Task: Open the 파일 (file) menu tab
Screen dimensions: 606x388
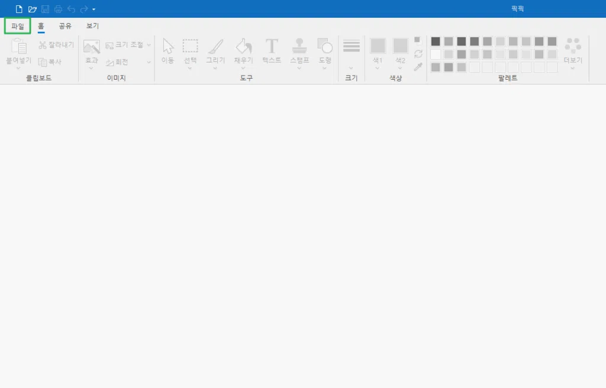Action: coord(18,26)
